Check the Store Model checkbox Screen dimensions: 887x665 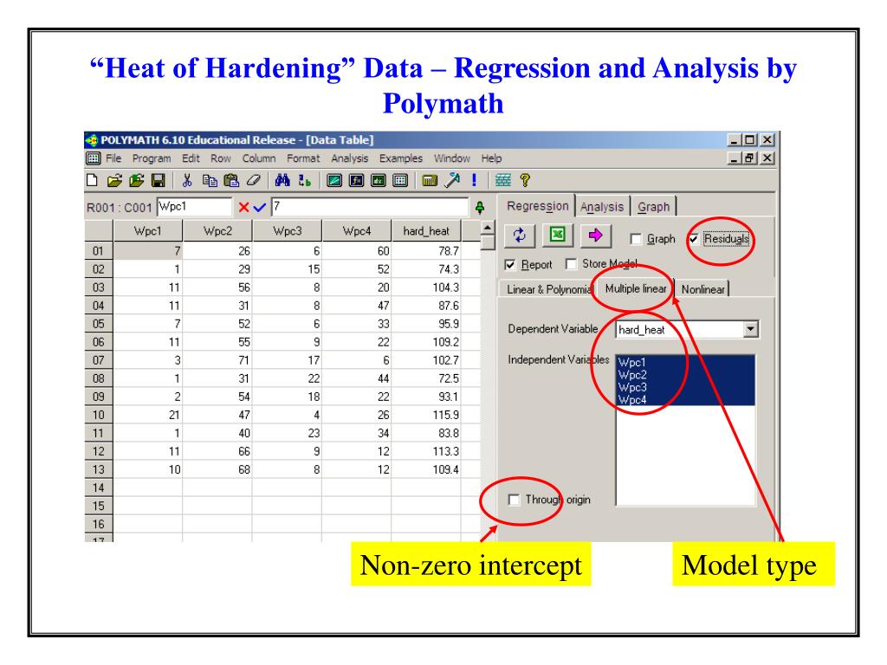[572, 264]
